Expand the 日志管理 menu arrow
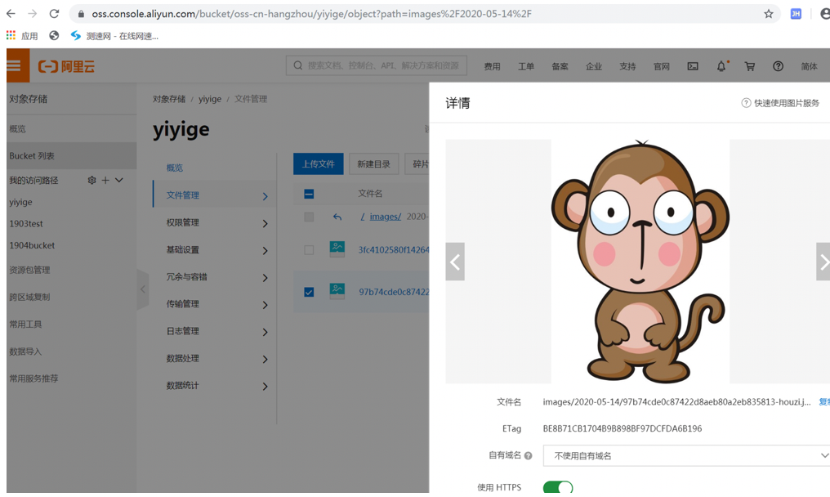The image size is (830, 497). [x=266, y=332]
